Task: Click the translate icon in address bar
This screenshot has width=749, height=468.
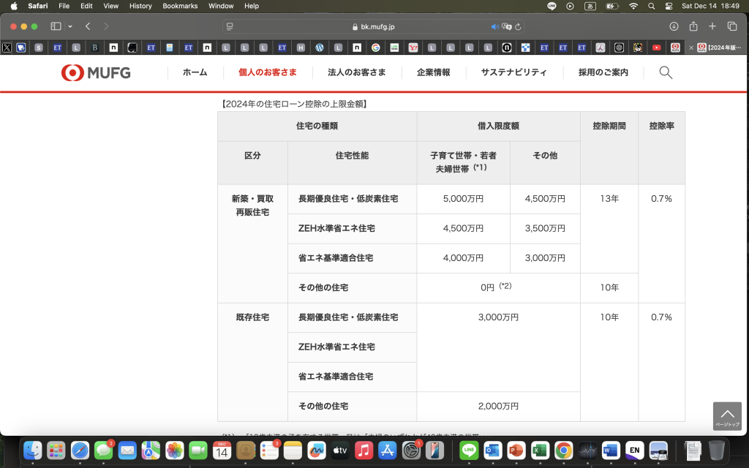Action: click(x=506, y=27)
